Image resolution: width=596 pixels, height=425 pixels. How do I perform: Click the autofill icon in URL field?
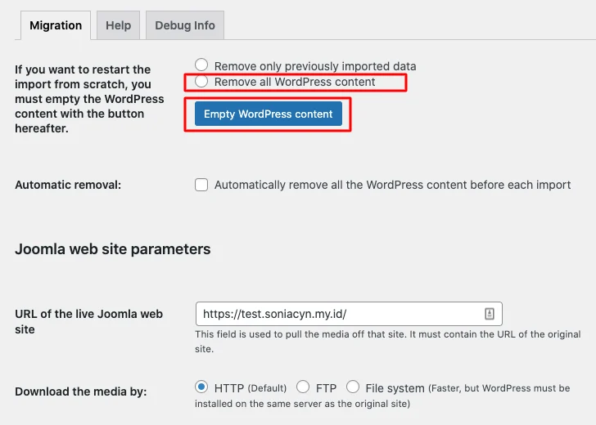click(x=490, y=314)
